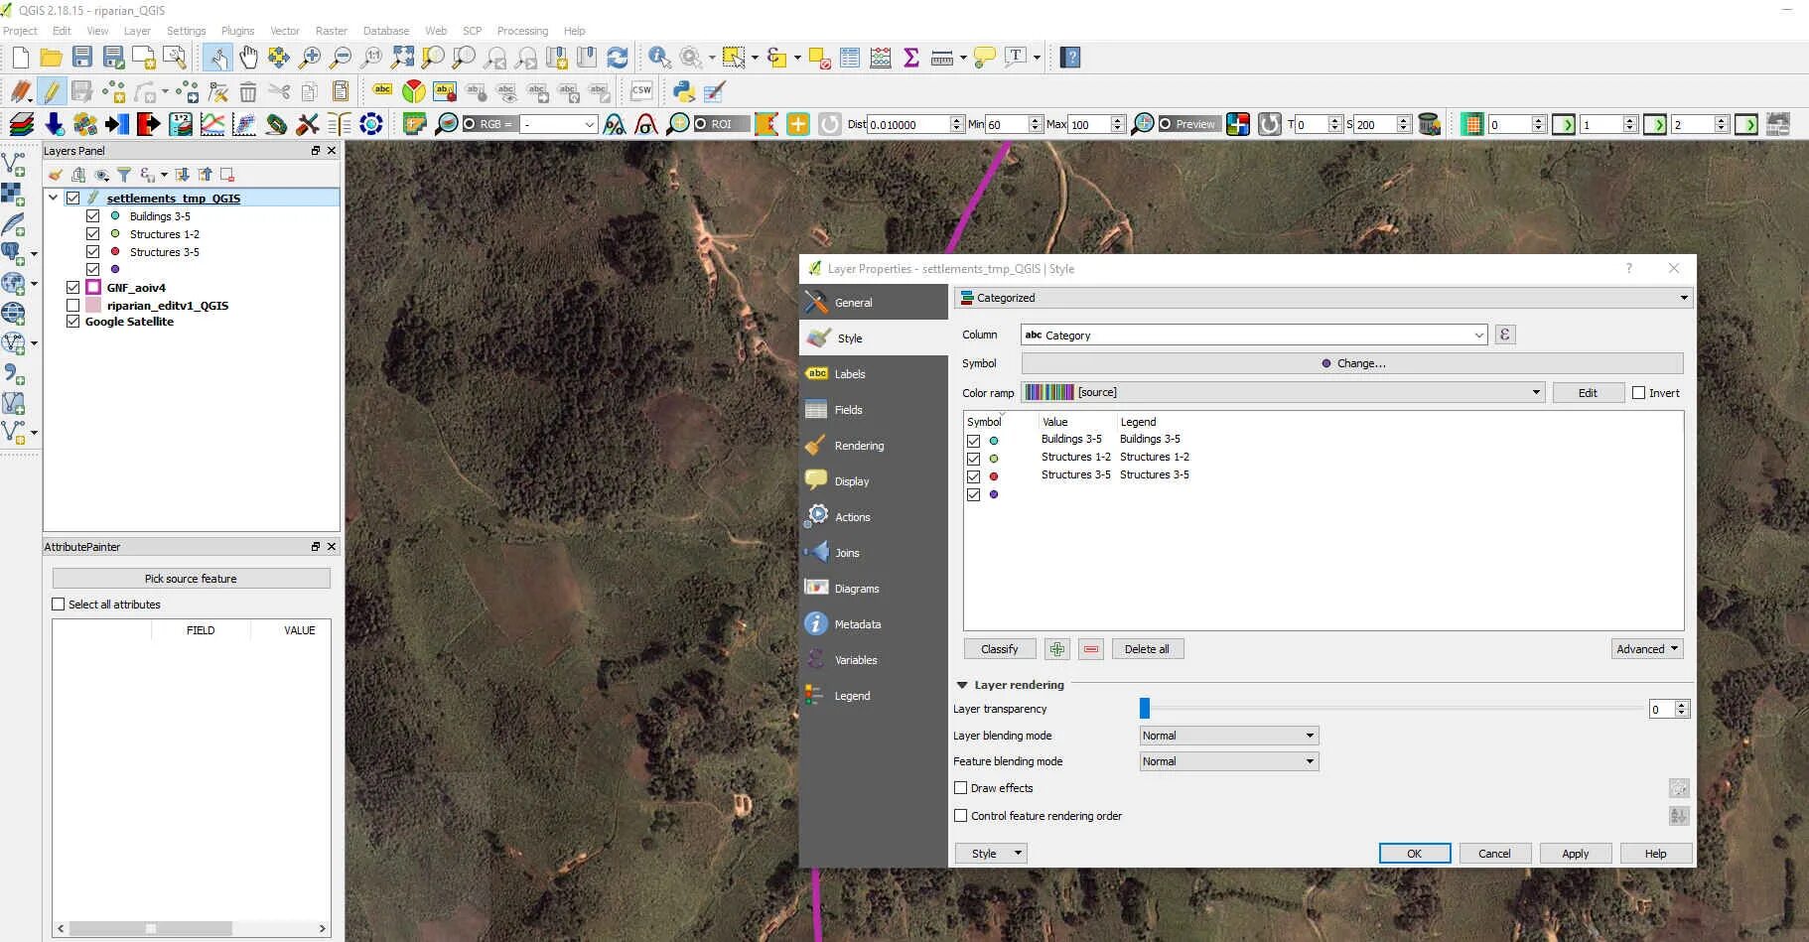Viewport: 1809px width, 942px height.
Task: Select the Pan Map hand tool
Action: click(248, 58)
